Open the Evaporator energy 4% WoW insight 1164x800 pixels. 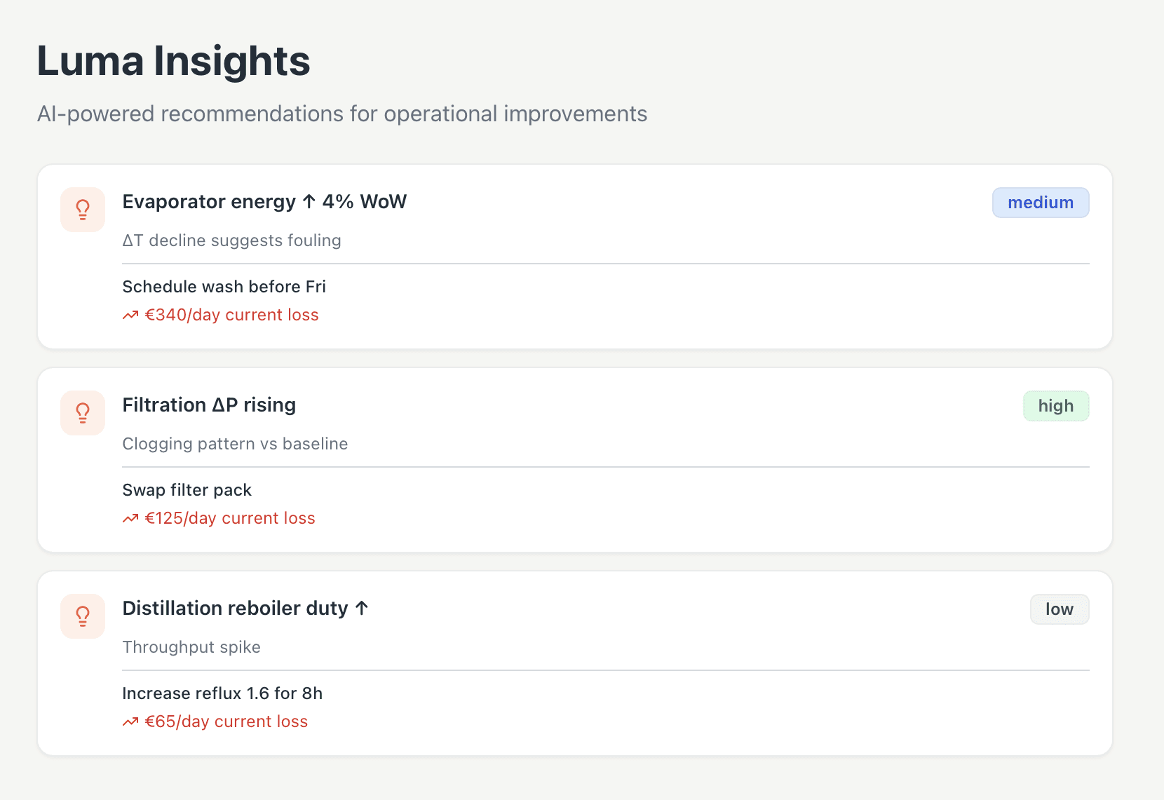(264, 202)
